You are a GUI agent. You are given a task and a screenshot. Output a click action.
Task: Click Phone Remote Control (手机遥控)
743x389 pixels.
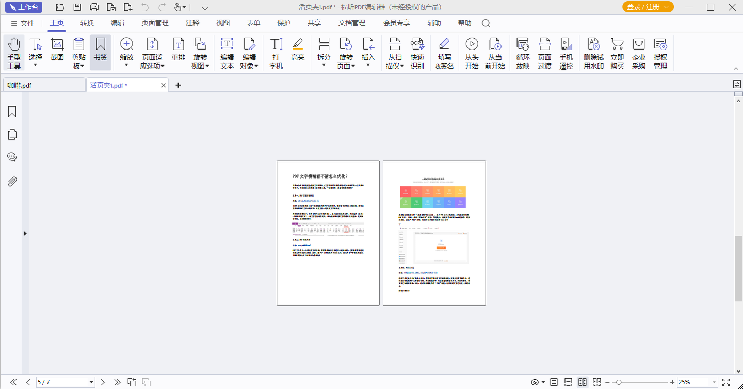566,53
